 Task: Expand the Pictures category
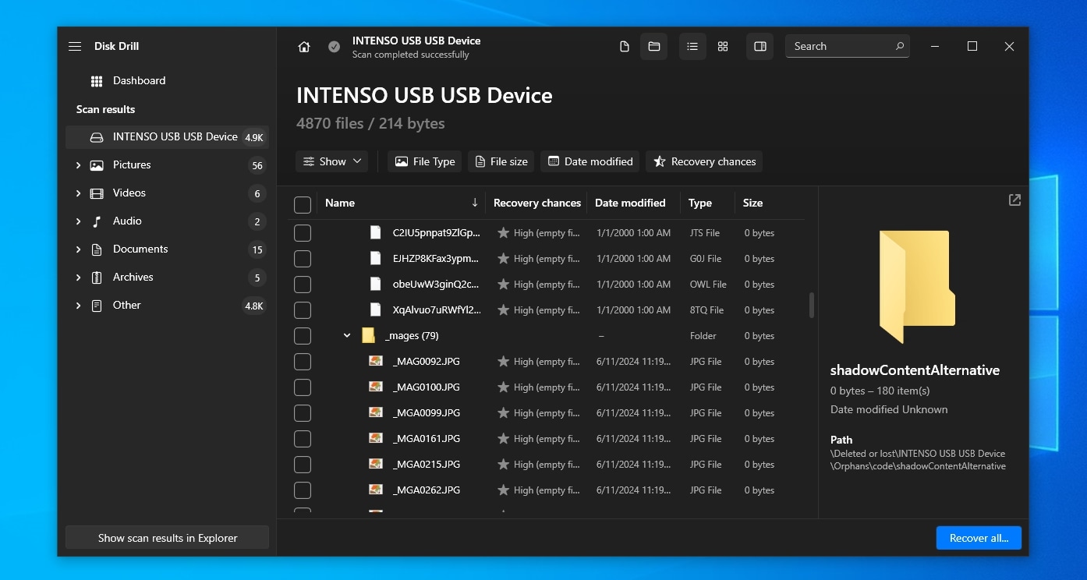(x=78, y=165)
